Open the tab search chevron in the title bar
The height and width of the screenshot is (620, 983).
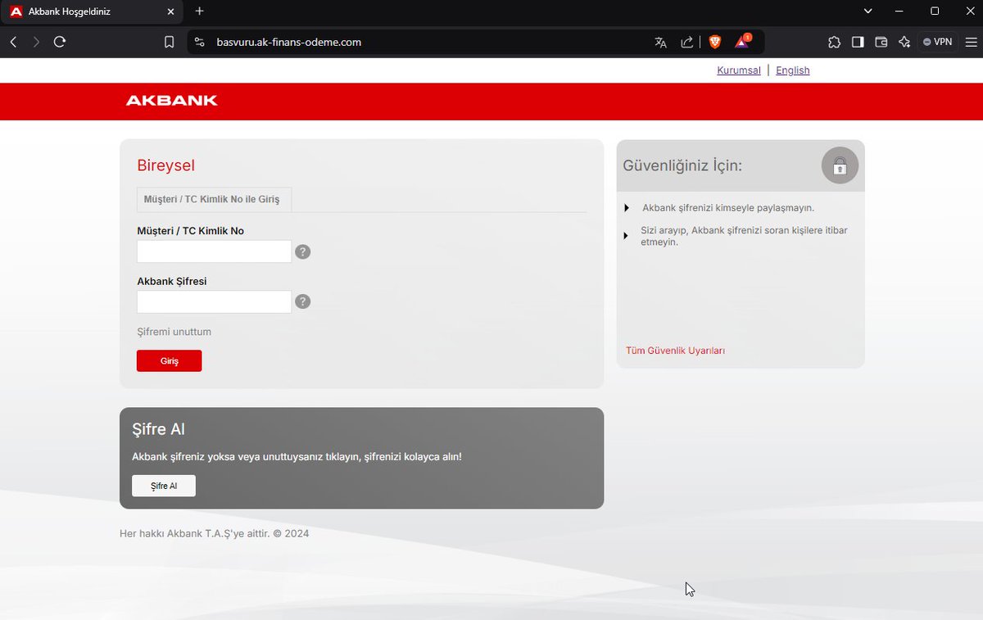point(868,11)
